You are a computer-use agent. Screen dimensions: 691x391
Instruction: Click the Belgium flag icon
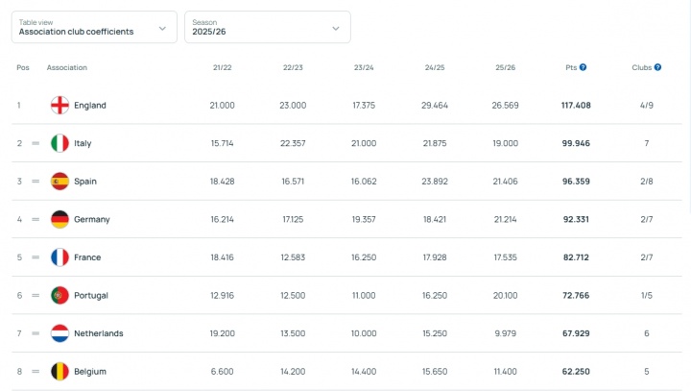point(60,372)
